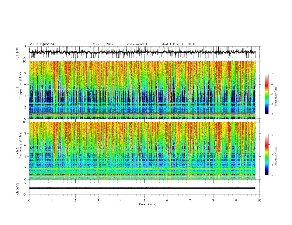
Task: Click the lower PSD color scale bar
Action: tap(267, 155)
